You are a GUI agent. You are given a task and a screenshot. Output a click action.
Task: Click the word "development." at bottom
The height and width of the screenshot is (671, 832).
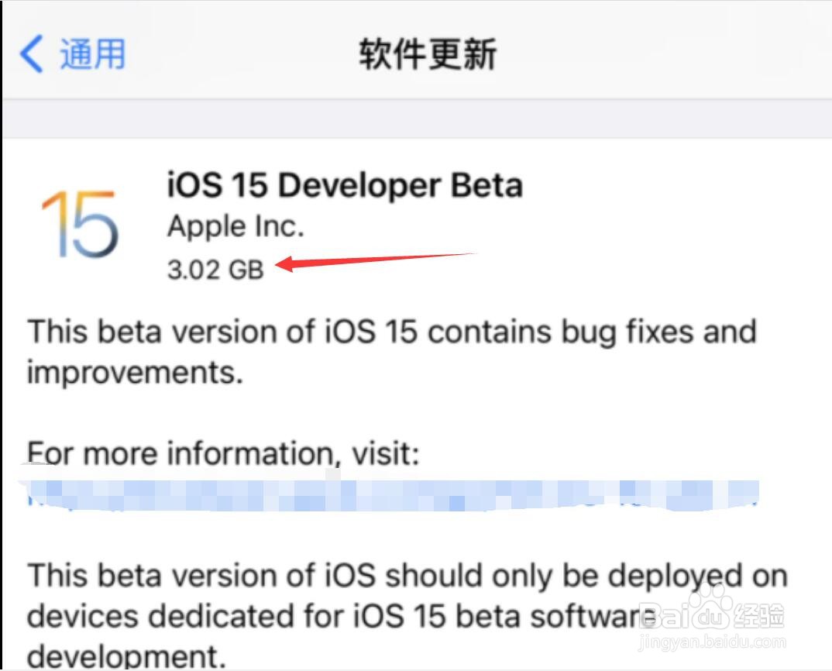pos(127,657)
